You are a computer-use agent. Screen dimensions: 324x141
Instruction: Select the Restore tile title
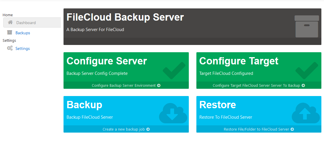coord(217,105)
